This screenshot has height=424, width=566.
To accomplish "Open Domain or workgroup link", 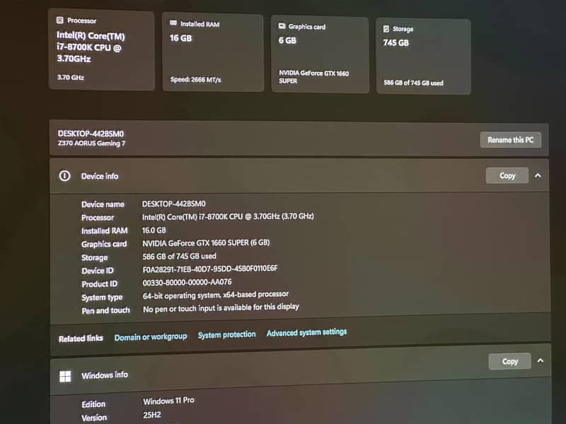I will tap(151, 337).
